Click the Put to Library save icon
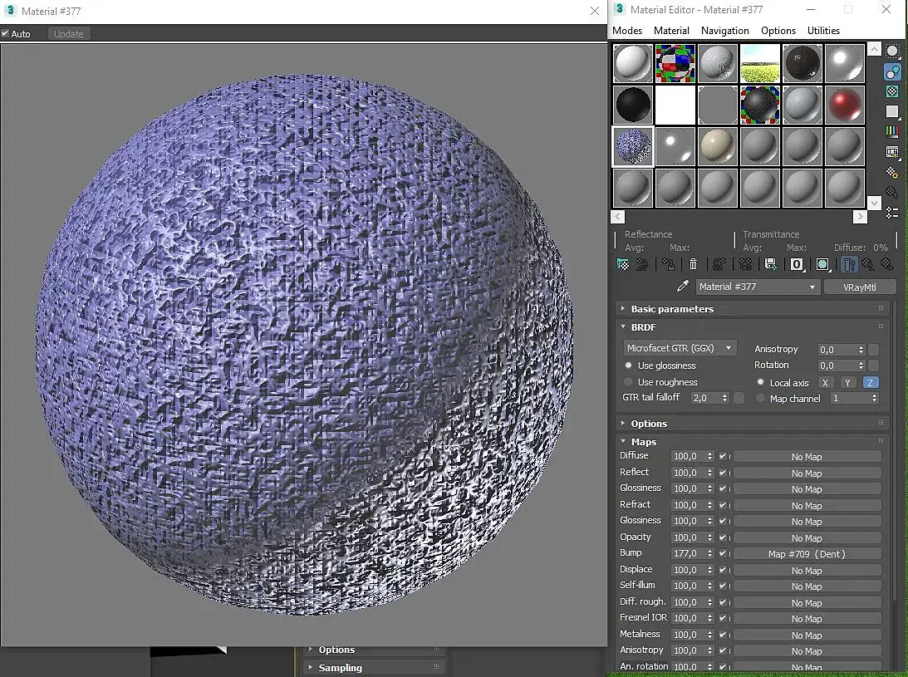Screen dimensions: 908x677 click(x=770, y=265)
